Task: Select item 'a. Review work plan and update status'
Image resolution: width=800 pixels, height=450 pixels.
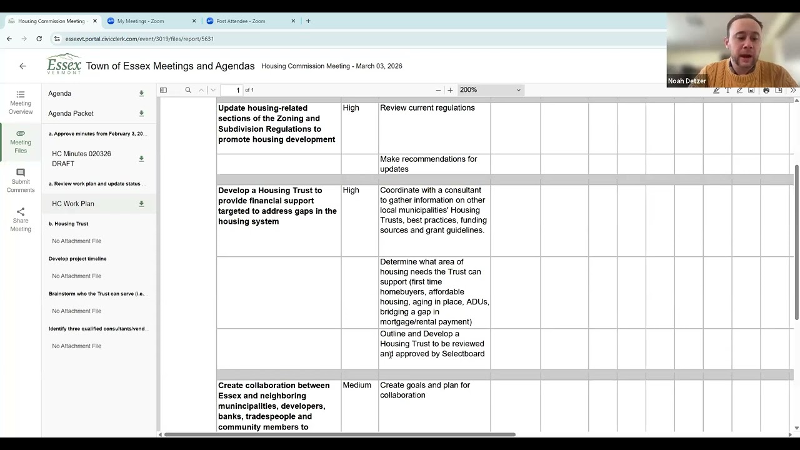Action: (x=95, y=184)
